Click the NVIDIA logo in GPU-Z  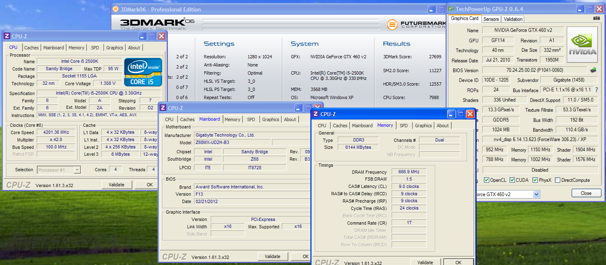(x=582, y=45)
